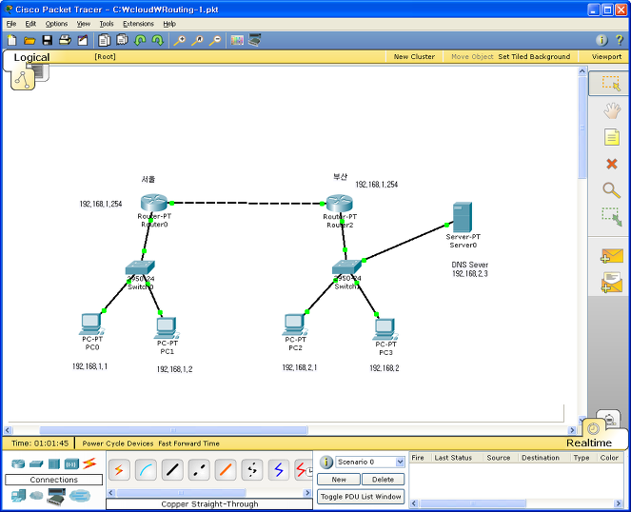Screen dimensions: 631x512
Task: Choose the Select tool in the right panel
Action: [x=611, y=83]
